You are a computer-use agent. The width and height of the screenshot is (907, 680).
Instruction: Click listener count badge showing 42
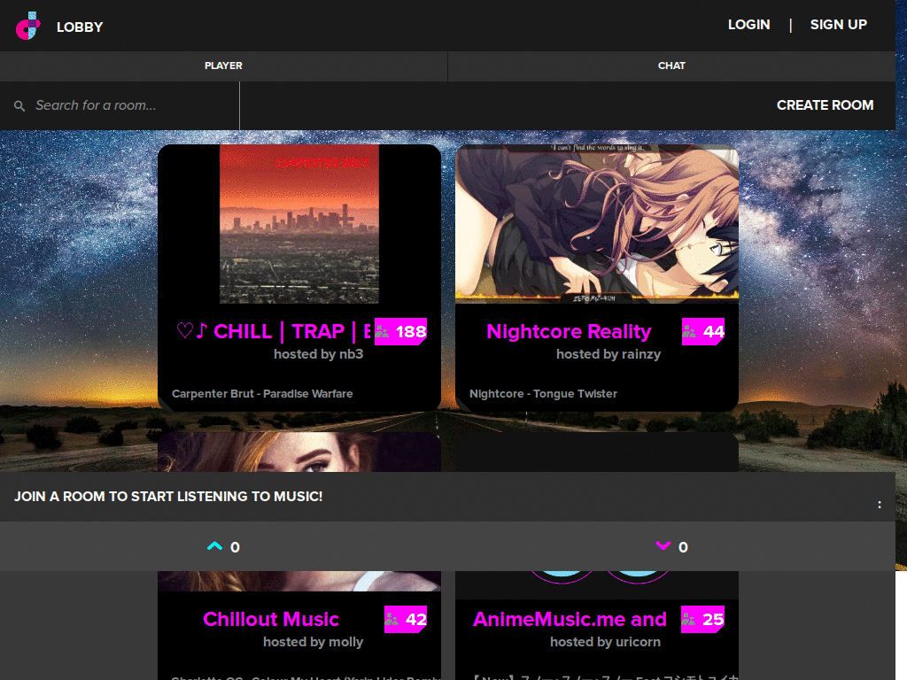[406, 619]
